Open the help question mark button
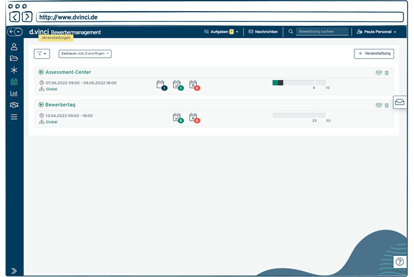The height and width of the screenshot is (277, 414). coord(400,262)
